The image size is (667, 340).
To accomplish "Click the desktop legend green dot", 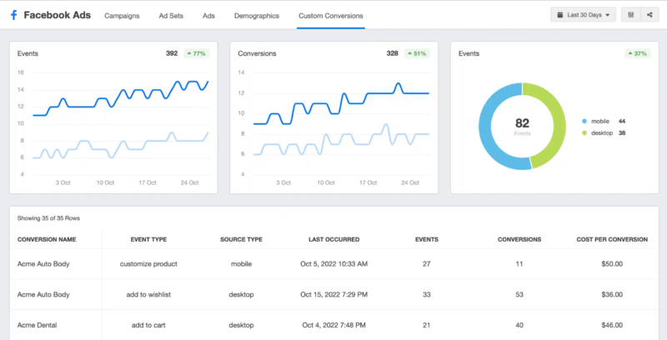I will [x=584, y=133].
